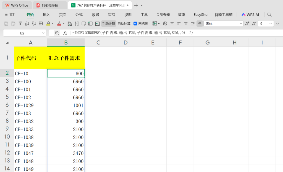
Task: Align text to top
Action: (x=172, y=23)
